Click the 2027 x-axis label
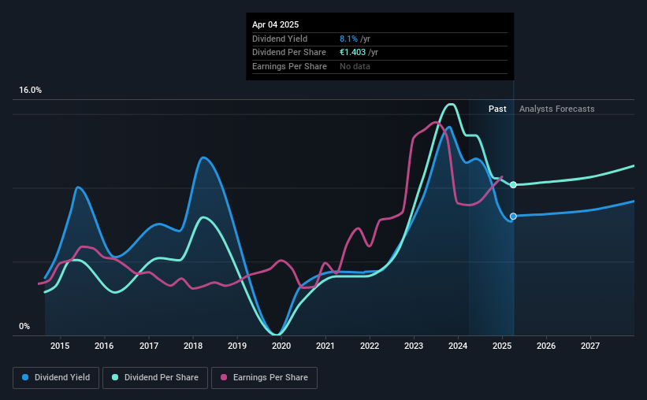This screenshot has width=647, height=400. [x=590, y=346]
